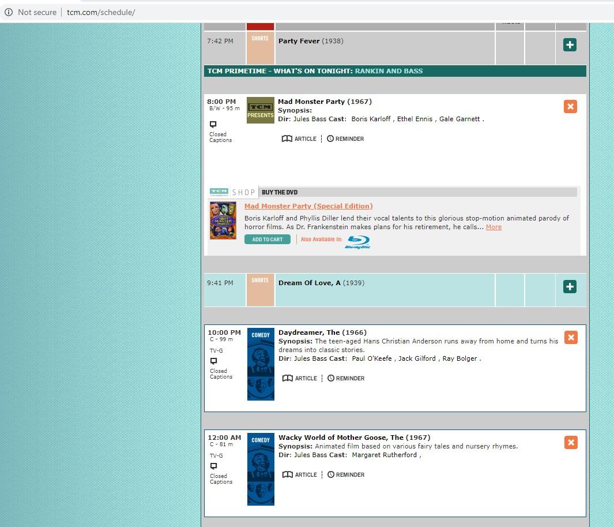The height and width of the screenshot is (527, 614).
Task: Click the Comedy genre image for Wacky World of Mother Goose
Action: coord(261,469)
